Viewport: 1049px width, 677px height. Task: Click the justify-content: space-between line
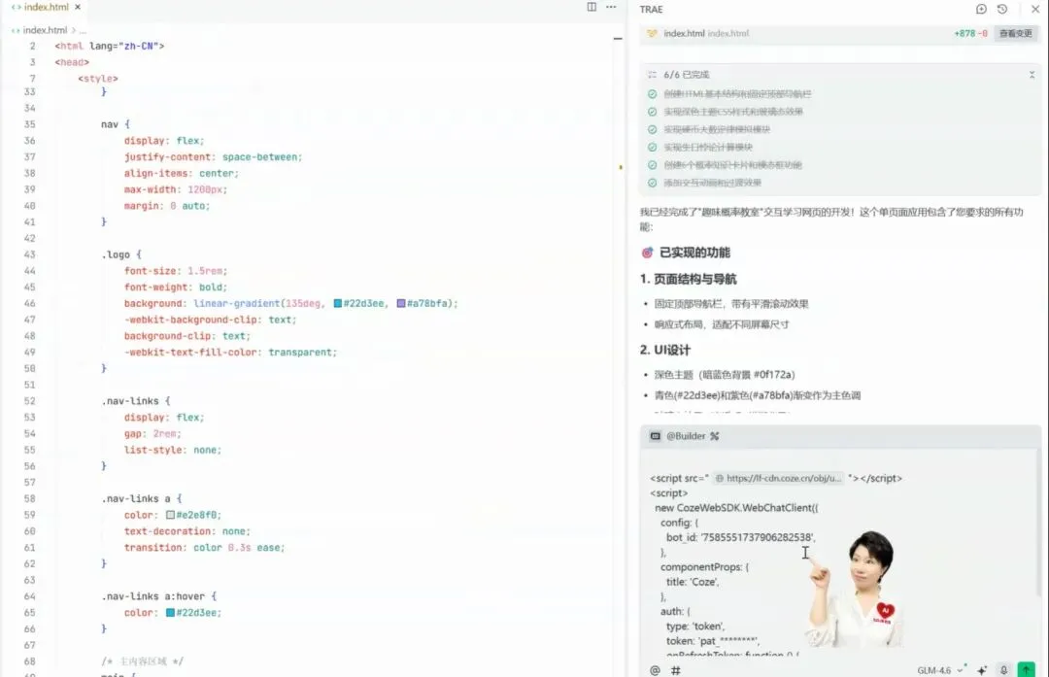point(213,157)
